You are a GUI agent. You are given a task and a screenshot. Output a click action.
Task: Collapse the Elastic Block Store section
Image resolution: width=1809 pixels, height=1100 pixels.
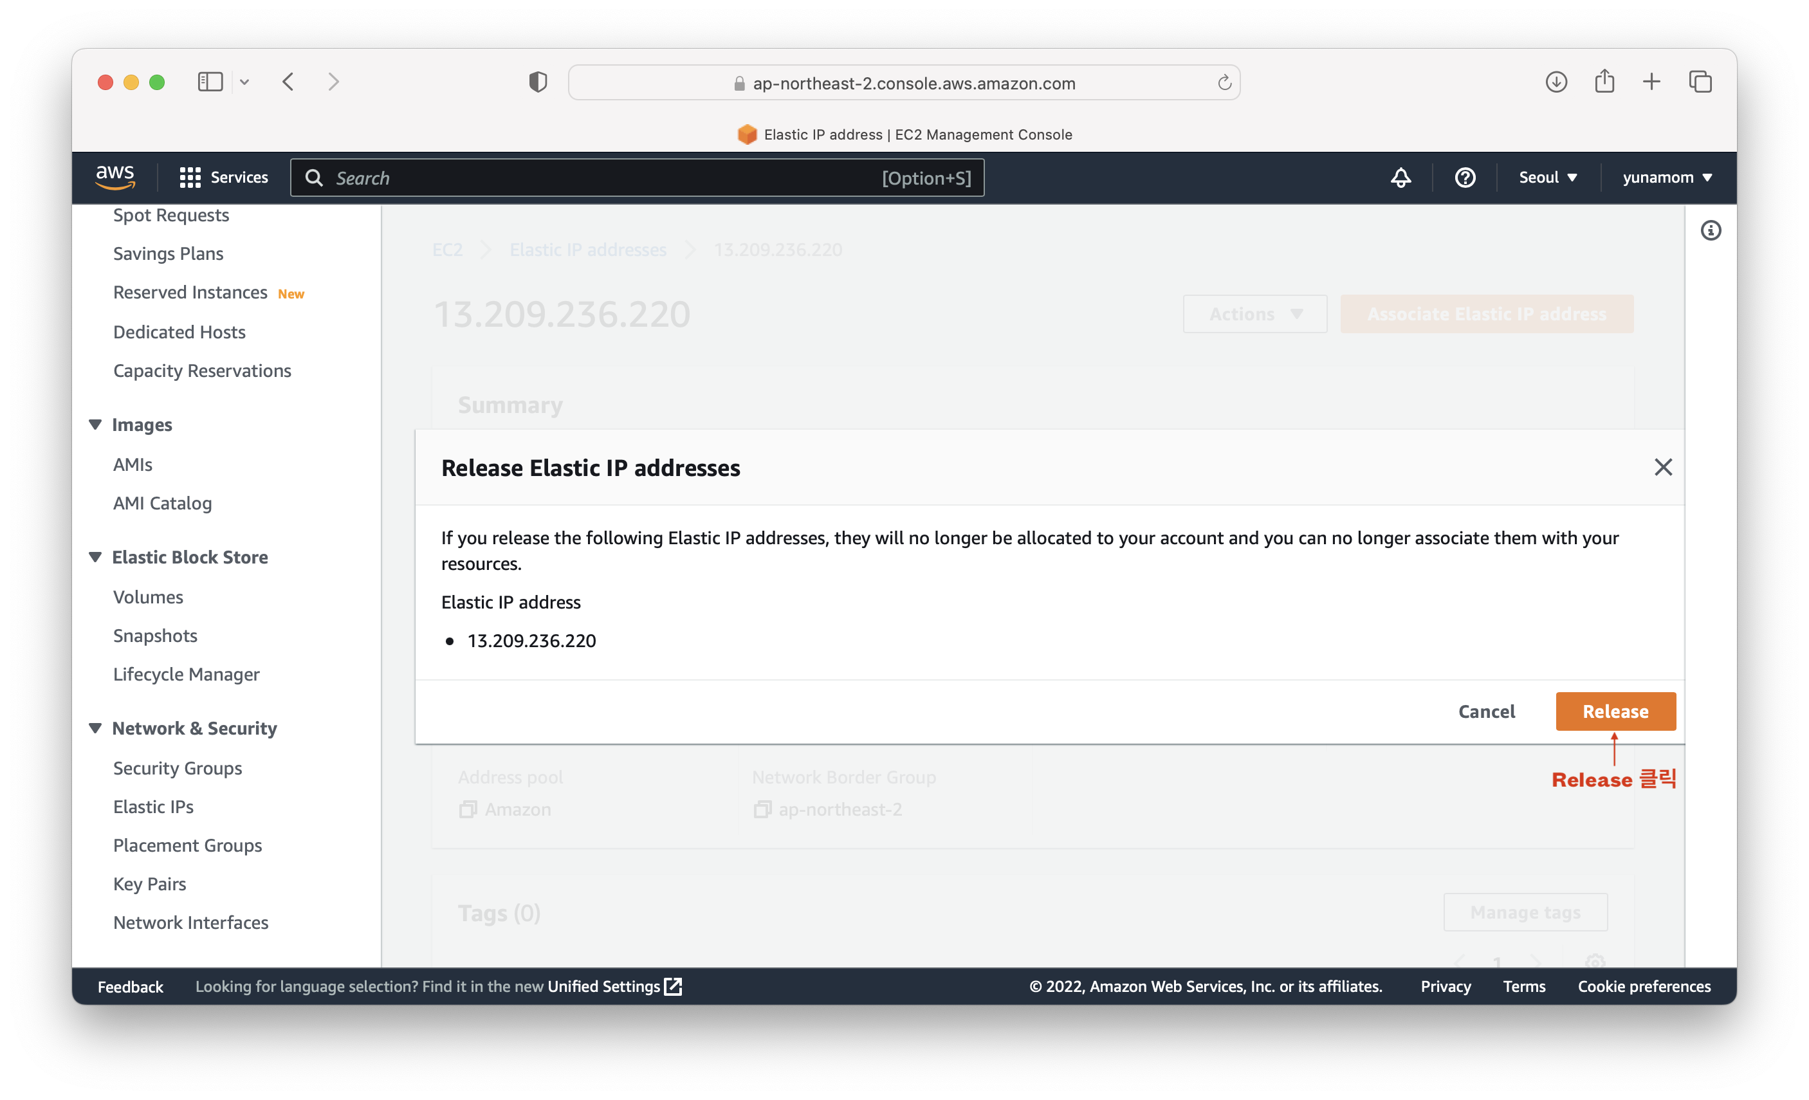(95, 556)
